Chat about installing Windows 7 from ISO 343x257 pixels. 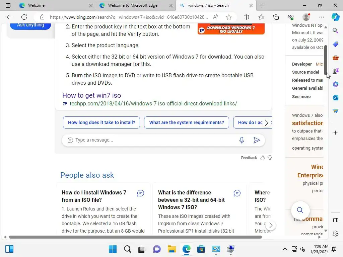pos(140,193)
